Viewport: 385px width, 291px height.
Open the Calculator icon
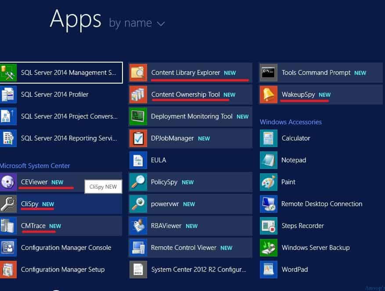coord(269,138)
